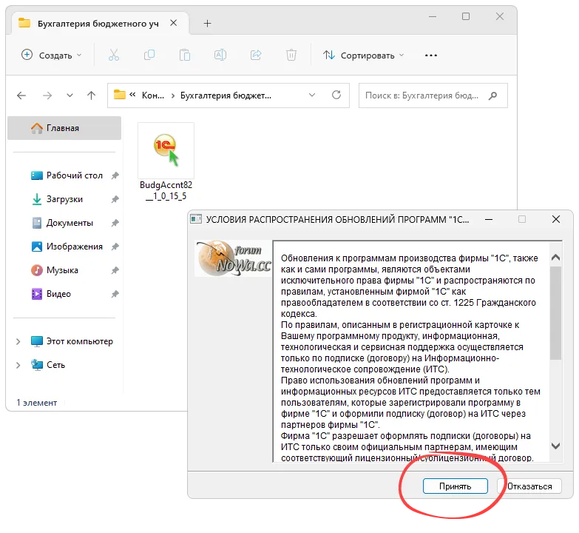Click the Delete trash icon in Explorer toolbar

[291, 55]
